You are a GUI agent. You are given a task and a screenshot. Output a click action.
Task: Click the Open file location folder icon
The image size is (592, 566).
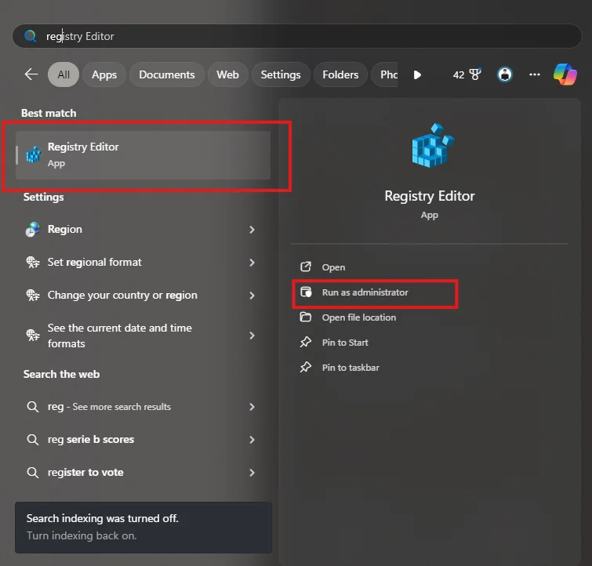(x=306, y=317)
